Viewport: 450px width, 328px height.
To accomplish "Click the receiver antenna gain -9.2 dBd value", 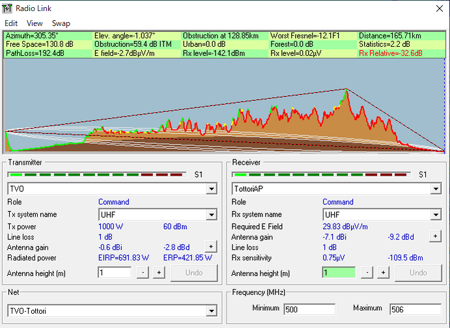I will pos(401,237).
